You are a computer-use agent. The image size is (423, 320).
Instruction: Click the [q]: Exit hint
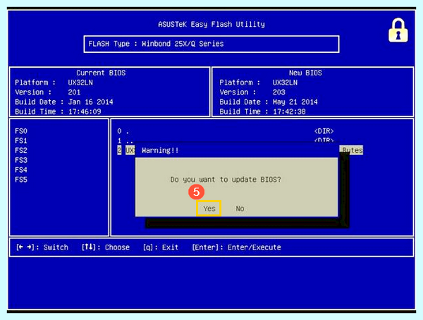click(161, 247)
